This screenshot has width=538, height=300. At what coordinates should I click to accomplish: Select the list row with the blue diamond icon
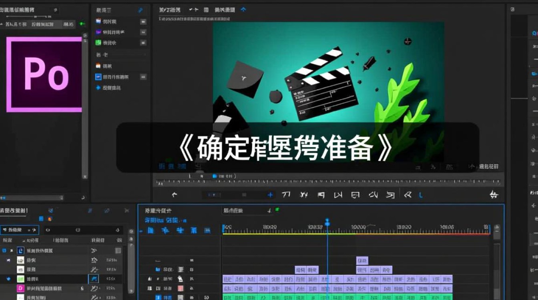pyautogui.click(x=121, y=88)
